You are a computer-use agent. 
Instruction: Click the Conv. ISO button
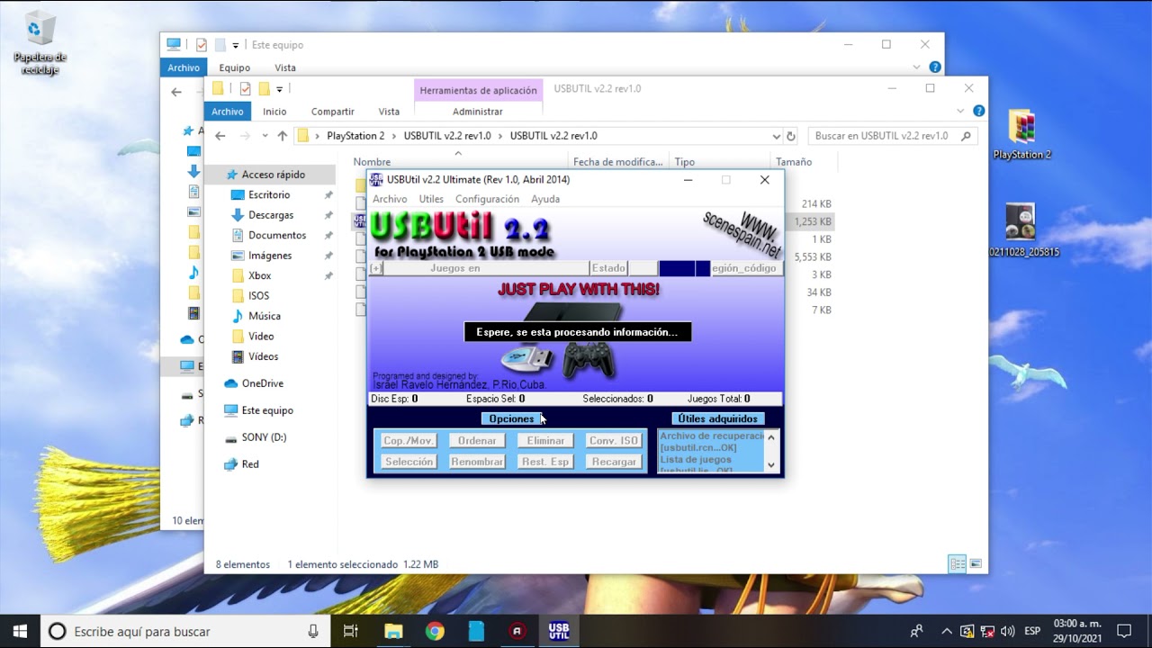pyautogui.click(x=614, y=441)
